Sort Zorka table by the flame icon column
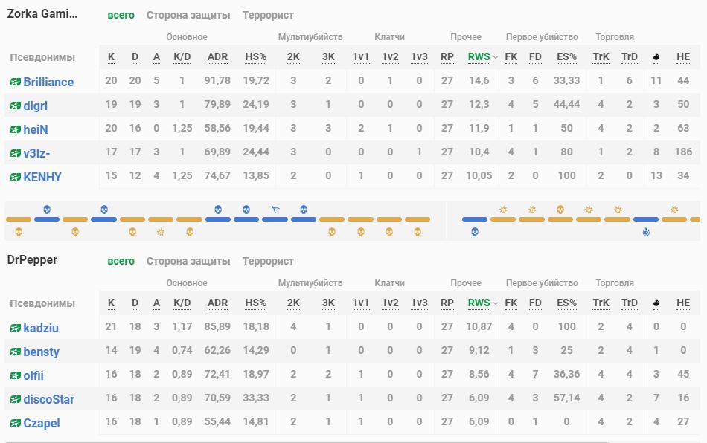The image size is (707, 443). click(x=656, y=57)
